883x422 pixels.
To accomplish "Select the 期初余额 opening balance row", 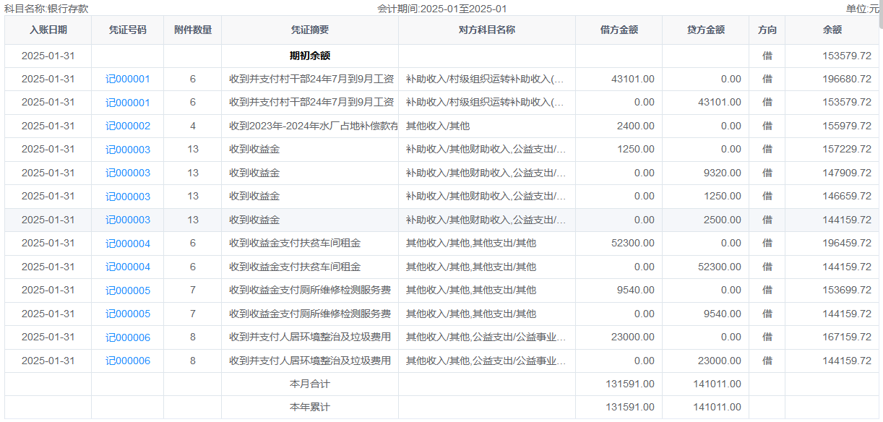I will pyautogui.click(x=310, y=56).
